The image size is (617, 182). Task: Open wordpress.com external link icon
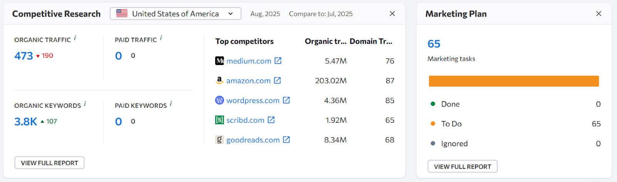tap(286, 100)
